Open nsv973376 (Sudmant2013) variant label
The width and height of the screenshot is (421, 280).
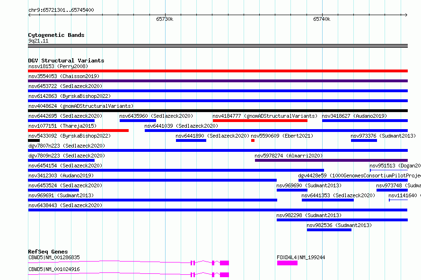383,136
